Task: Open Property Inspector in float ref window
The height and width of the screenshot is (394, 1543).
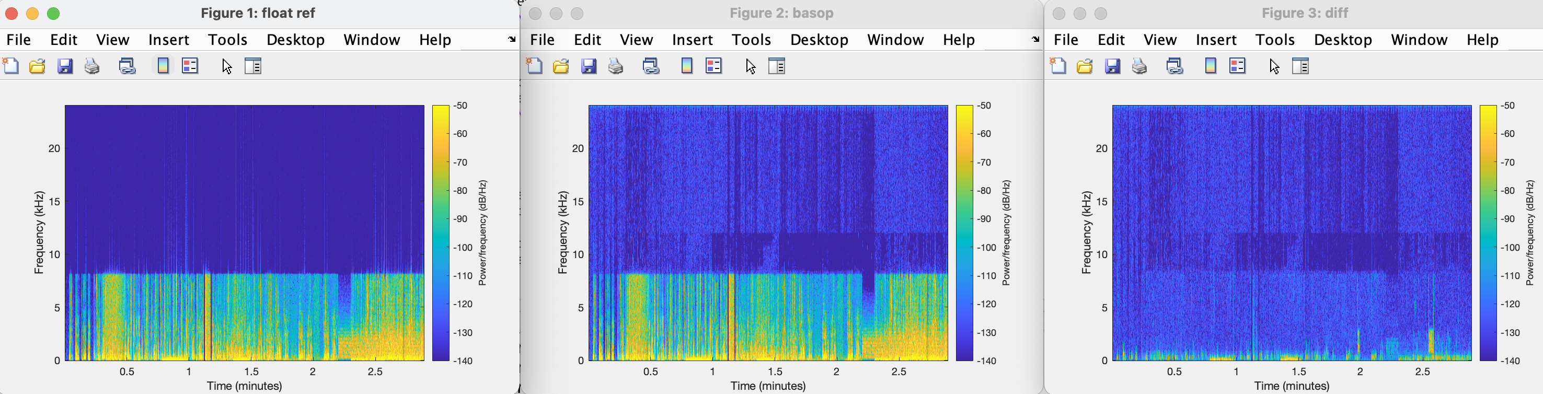Action: [x=253, y=66]
